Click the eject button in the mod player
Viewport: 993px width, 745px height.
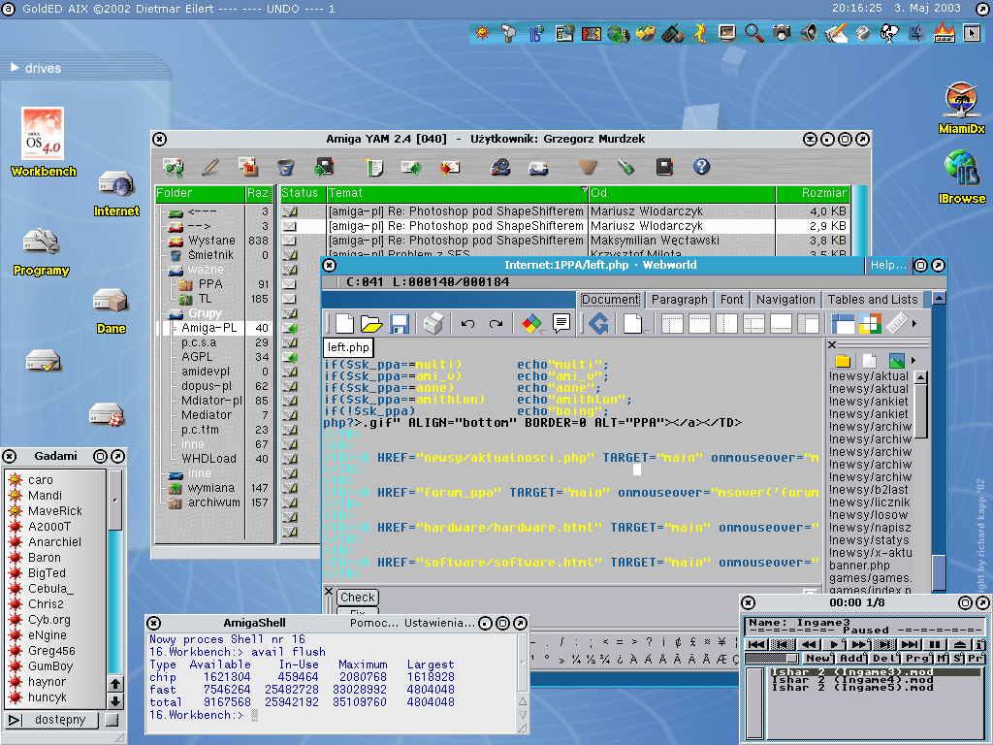(x=960, y=644)
